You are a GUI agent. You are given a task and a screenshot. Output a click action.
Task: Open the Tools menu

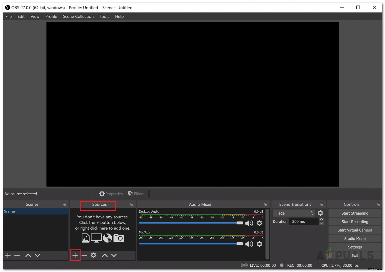(x=104, y=16)
